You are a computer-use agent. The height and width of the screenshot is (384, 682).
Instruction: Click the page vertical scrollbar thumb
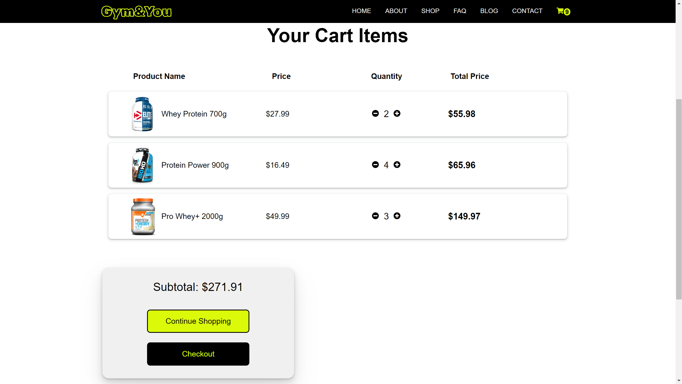pos(679,199)
